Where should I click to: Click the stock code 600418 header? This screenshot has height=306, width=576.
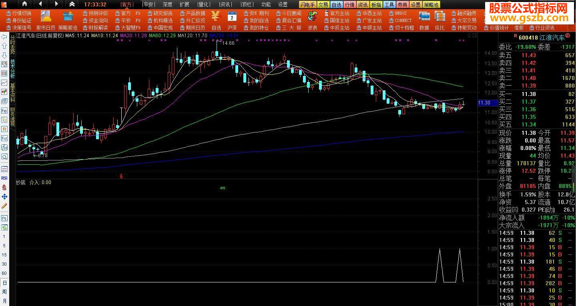528,38
